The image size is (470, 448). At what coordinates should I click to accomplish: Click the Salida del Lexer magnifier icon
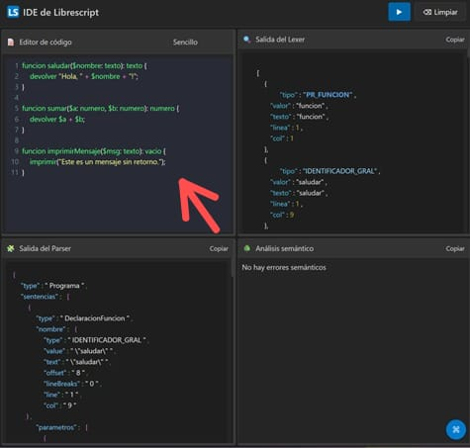tap(246, 40)
